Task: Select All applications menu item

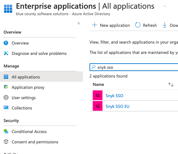Action: point(42,77)
